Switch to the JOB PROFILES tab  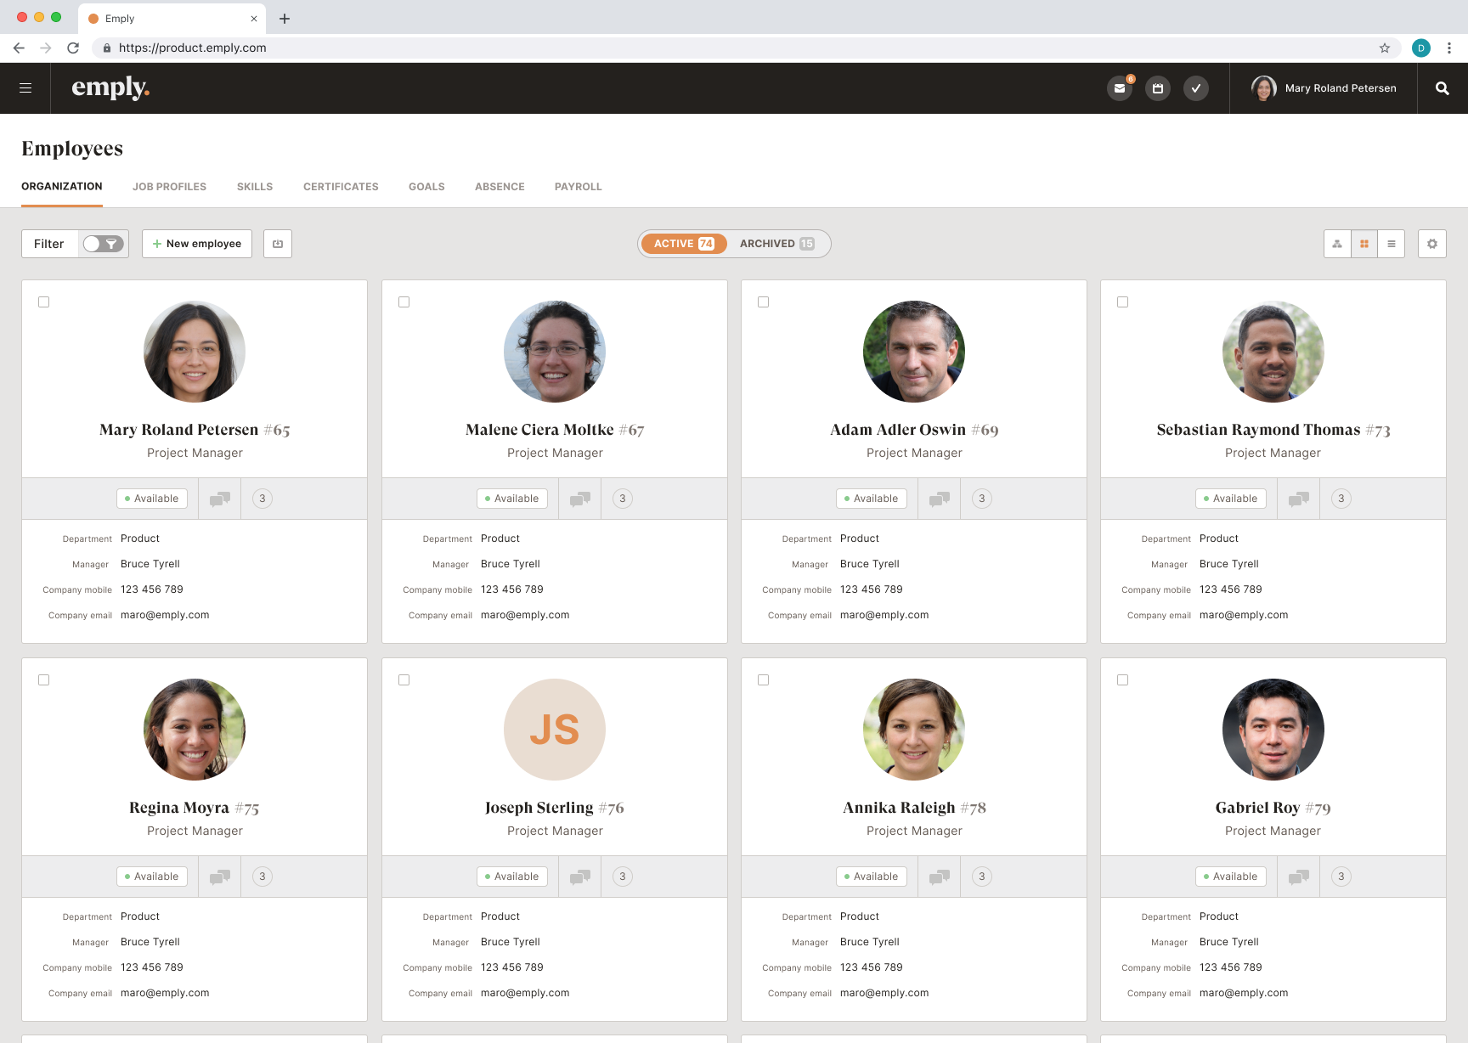(169, 186)
